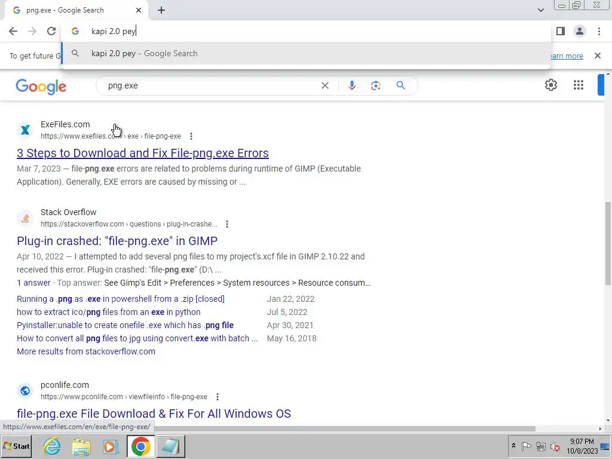The width and height of the screenshot is (612, 459).
Task: Open the Windows Start button
Action: 16,446
